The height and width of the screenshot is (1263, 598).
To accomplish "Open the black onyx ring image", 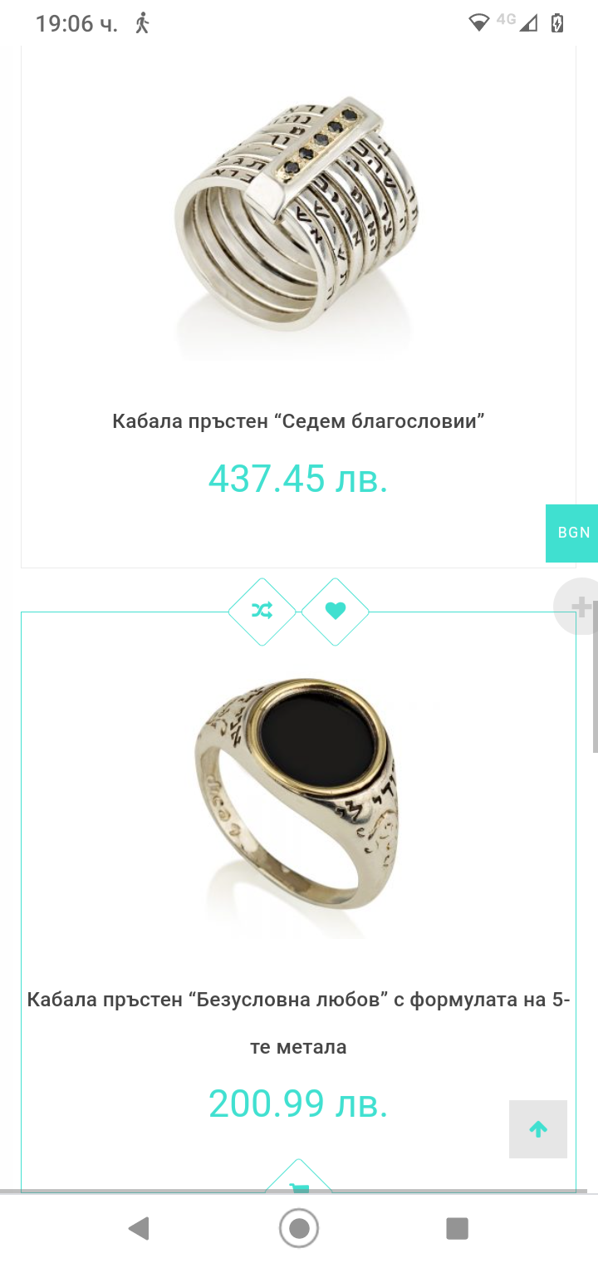I will [298, 804].
